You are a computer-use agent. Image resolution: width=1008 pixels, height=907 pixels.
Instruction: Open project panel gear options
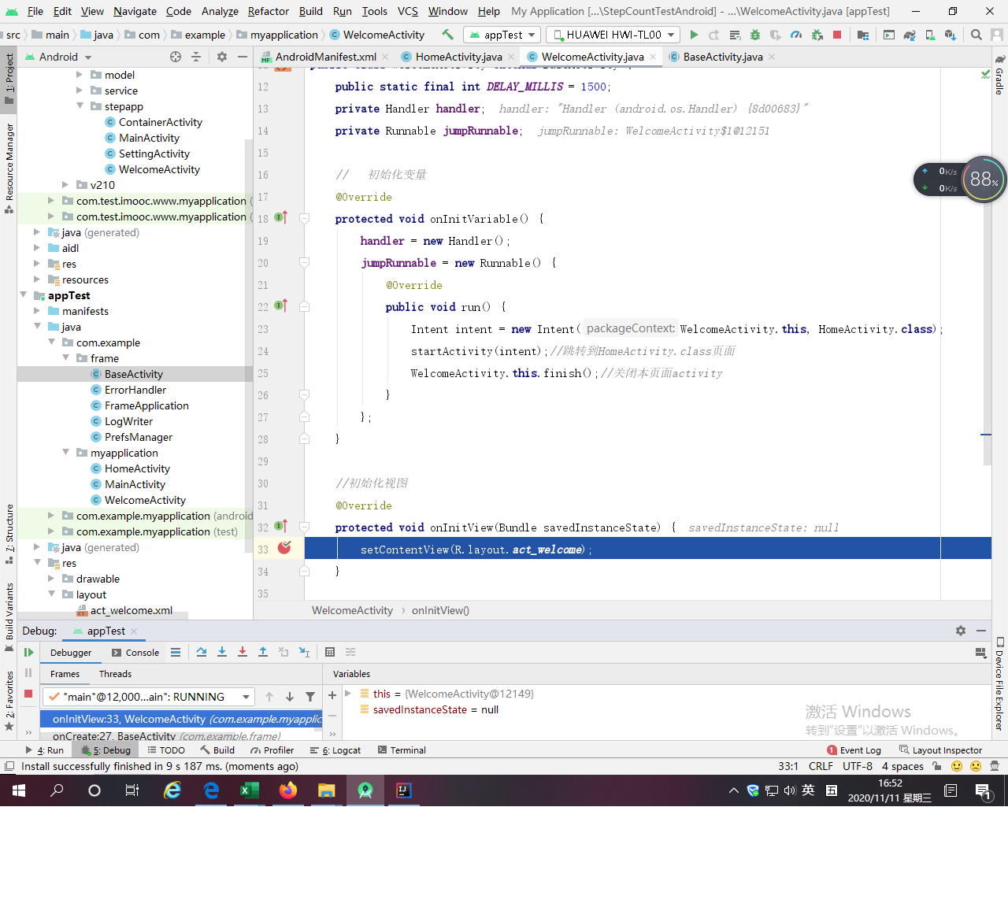tap(222, 57)
